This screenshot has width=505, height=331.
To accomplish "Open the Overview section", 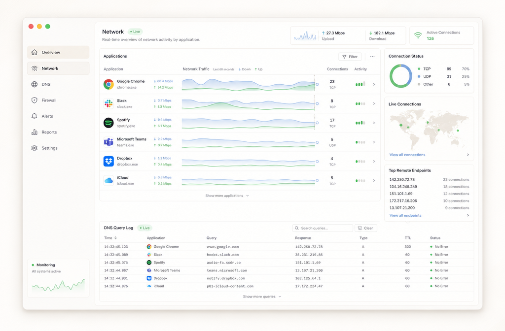I will [x=58, y=52].
